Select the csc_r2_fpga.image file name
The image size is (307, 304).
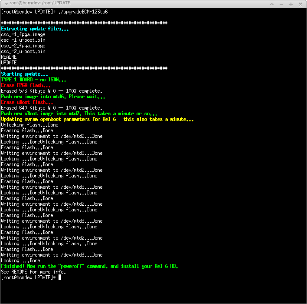click(x=23, y=46)
